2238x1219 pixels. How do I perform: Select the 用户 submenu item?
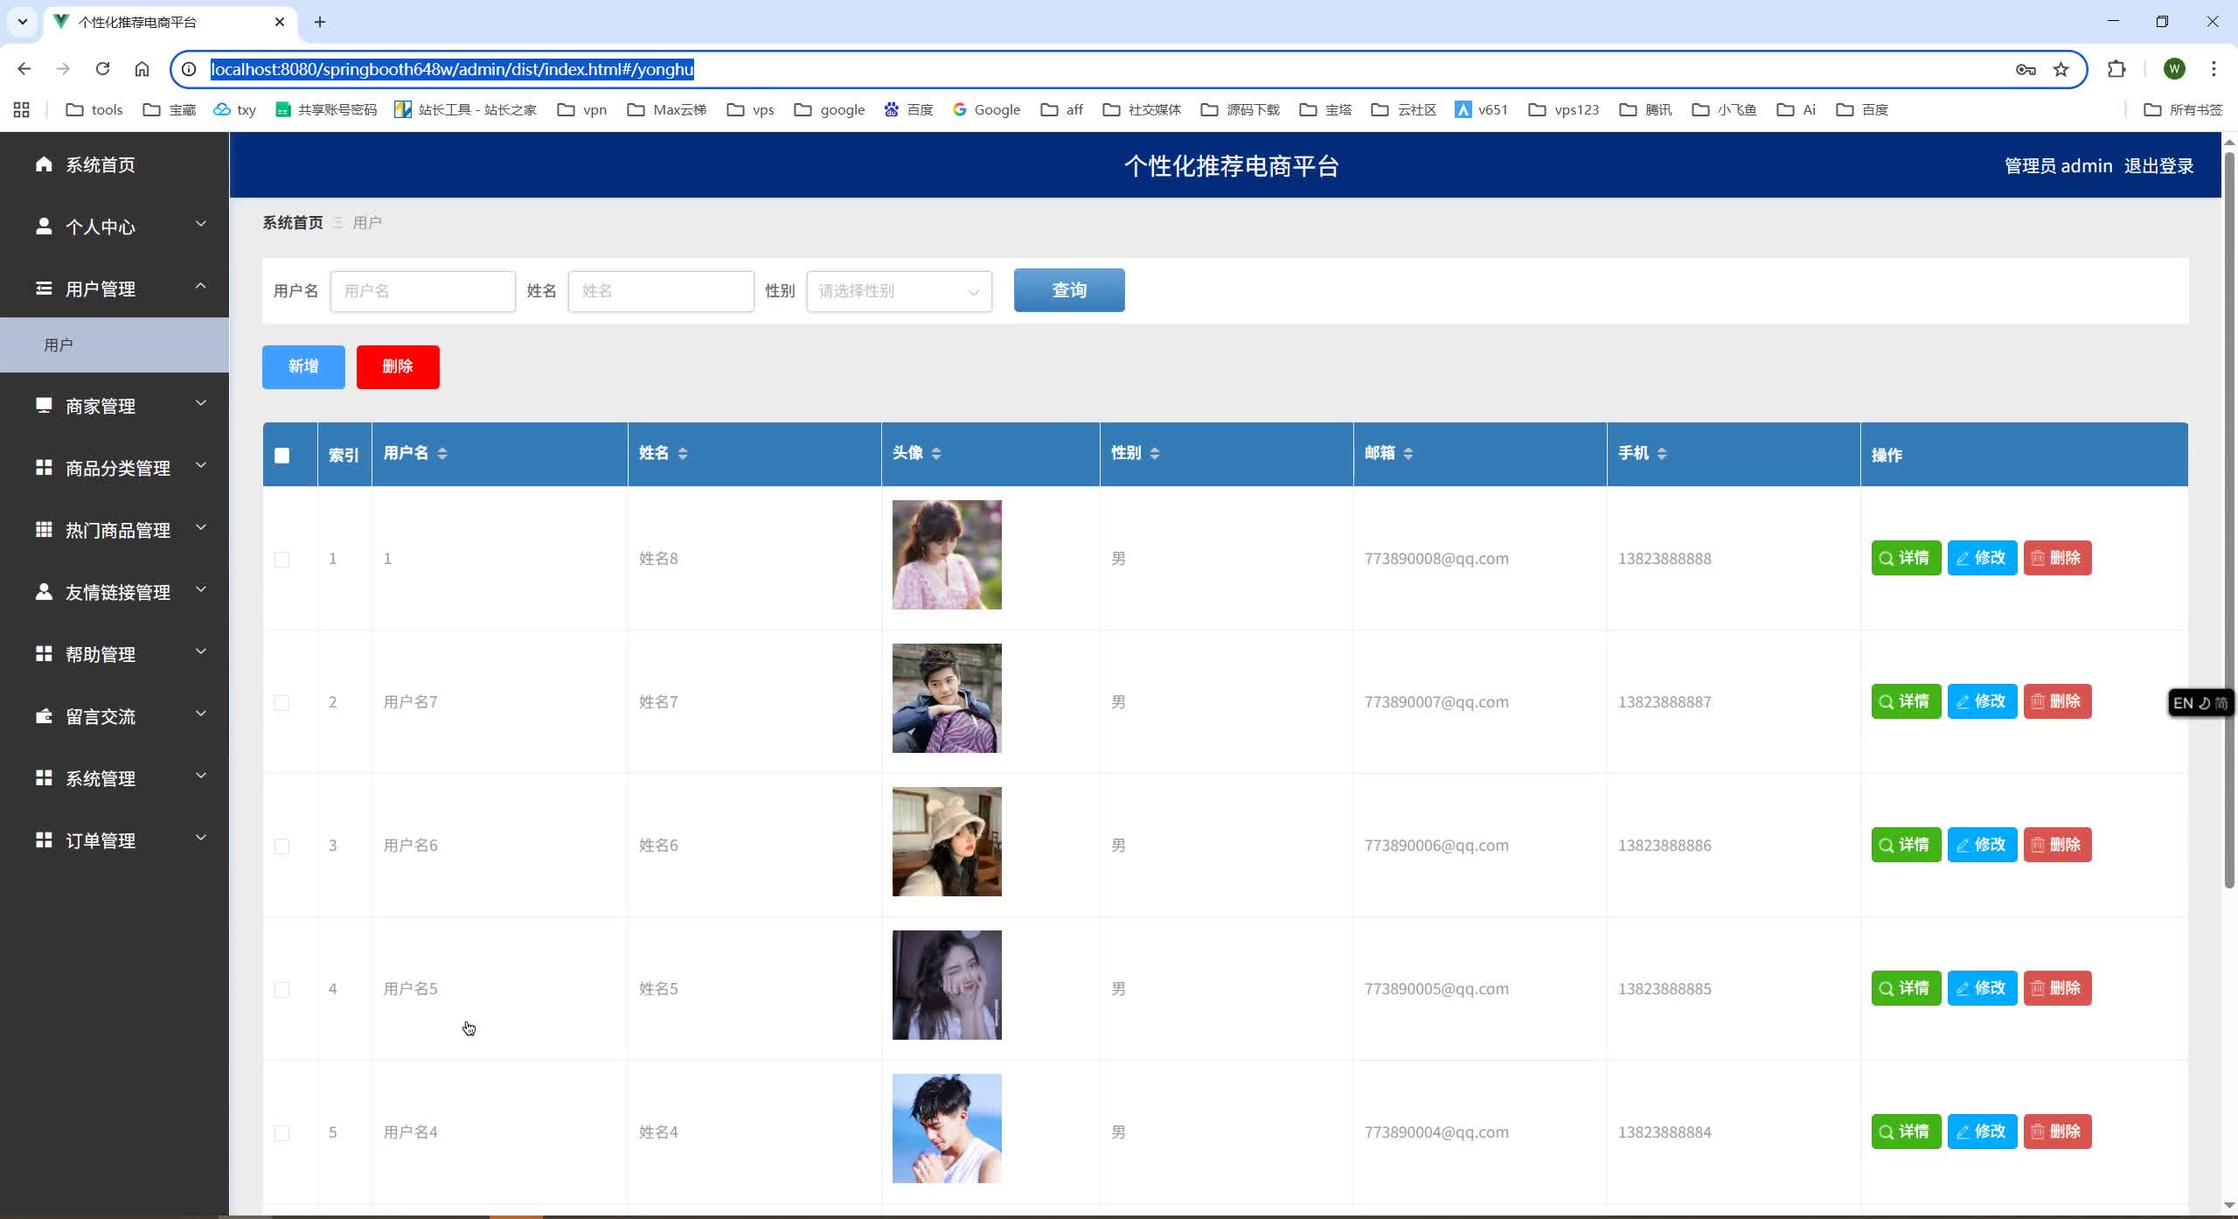[59, 345]
